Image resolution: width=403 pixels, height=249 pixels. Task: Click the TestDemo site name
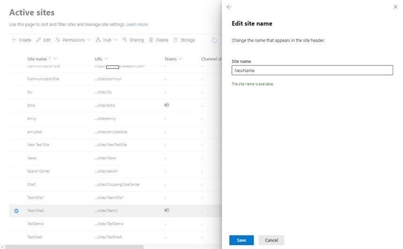point(35,224)
